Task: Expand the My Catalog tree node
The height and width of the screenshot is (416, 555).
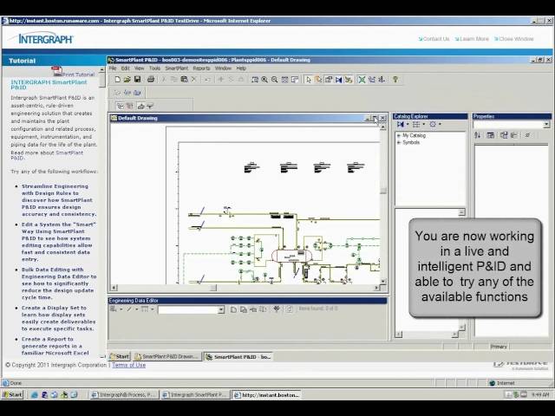Action: point(399,135)
